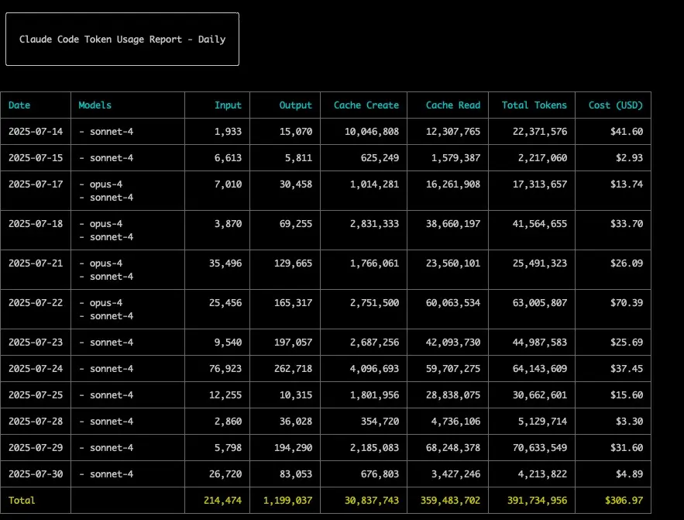Select the cache read value "60,063,534"

(x=453, y=303)
